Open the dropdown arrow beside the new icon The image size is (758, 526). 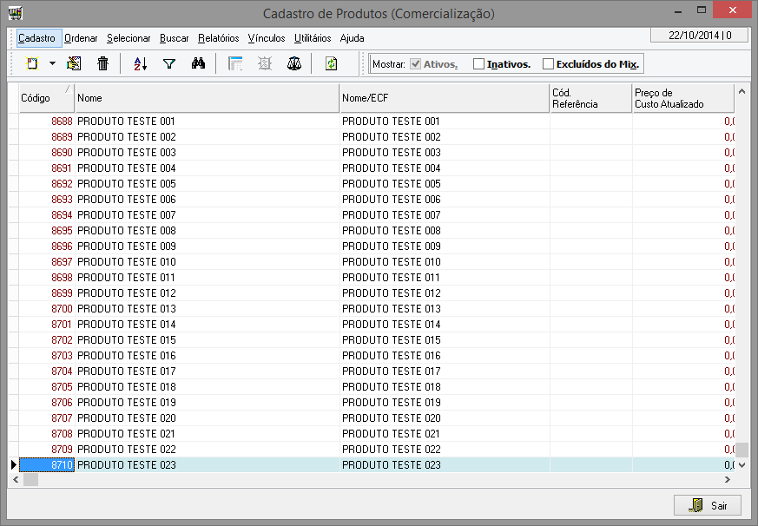(52, 63)
